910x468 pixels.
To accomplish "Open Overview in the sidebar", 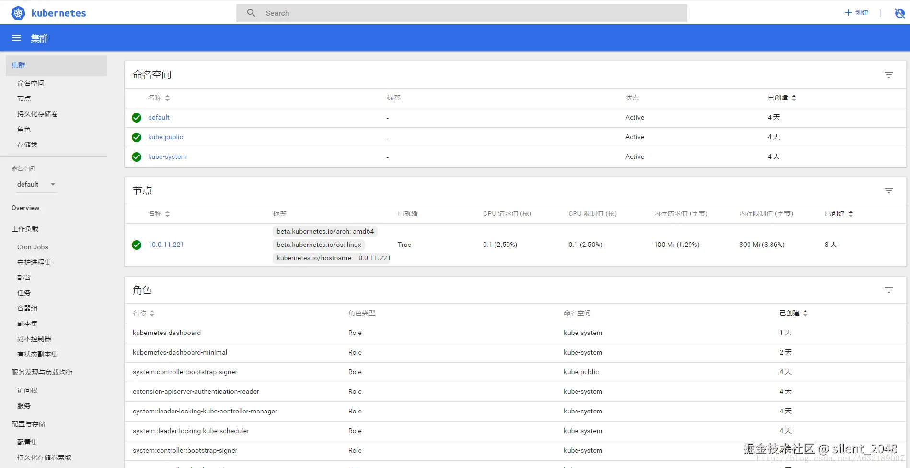I will (25, 208).
